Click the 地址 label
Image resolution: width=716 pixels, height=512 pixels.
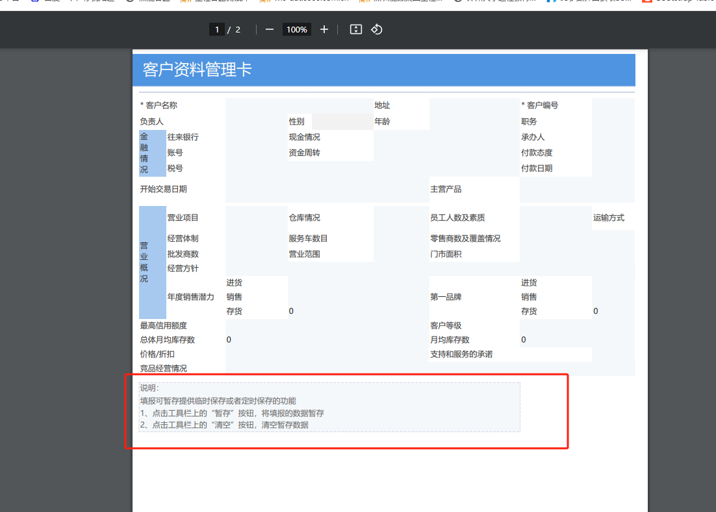click(x=382, y=105)
